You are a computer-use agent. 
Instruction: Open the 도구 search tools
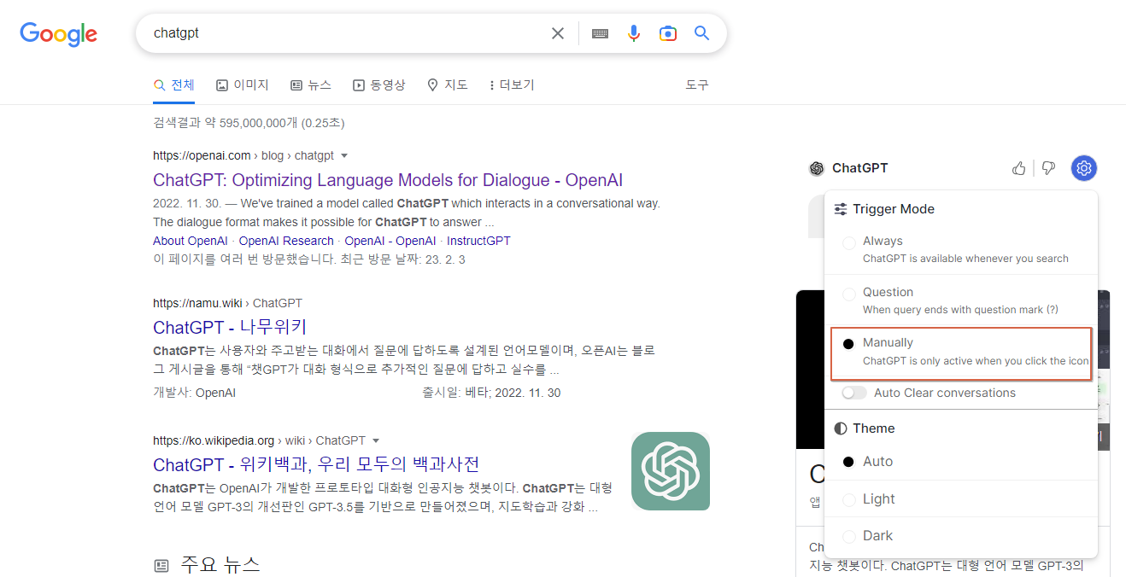coord(697,85)
